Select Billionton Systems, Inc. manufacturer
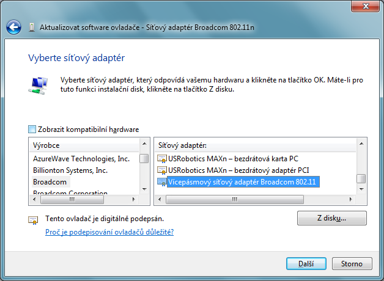The width and height of the screenshot is (384, 281). point(70,170)
